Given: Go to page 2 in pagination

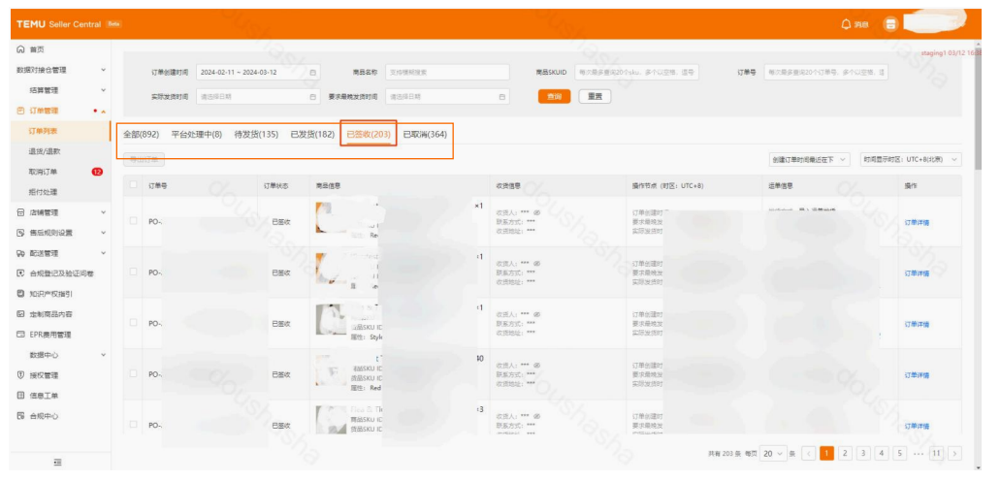Looking at the screenshot, I should (845, 453).
